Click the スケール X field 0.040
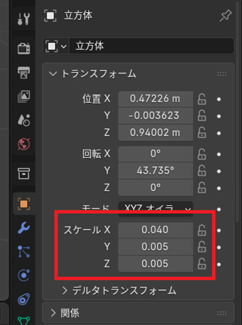 coord(156,230)
